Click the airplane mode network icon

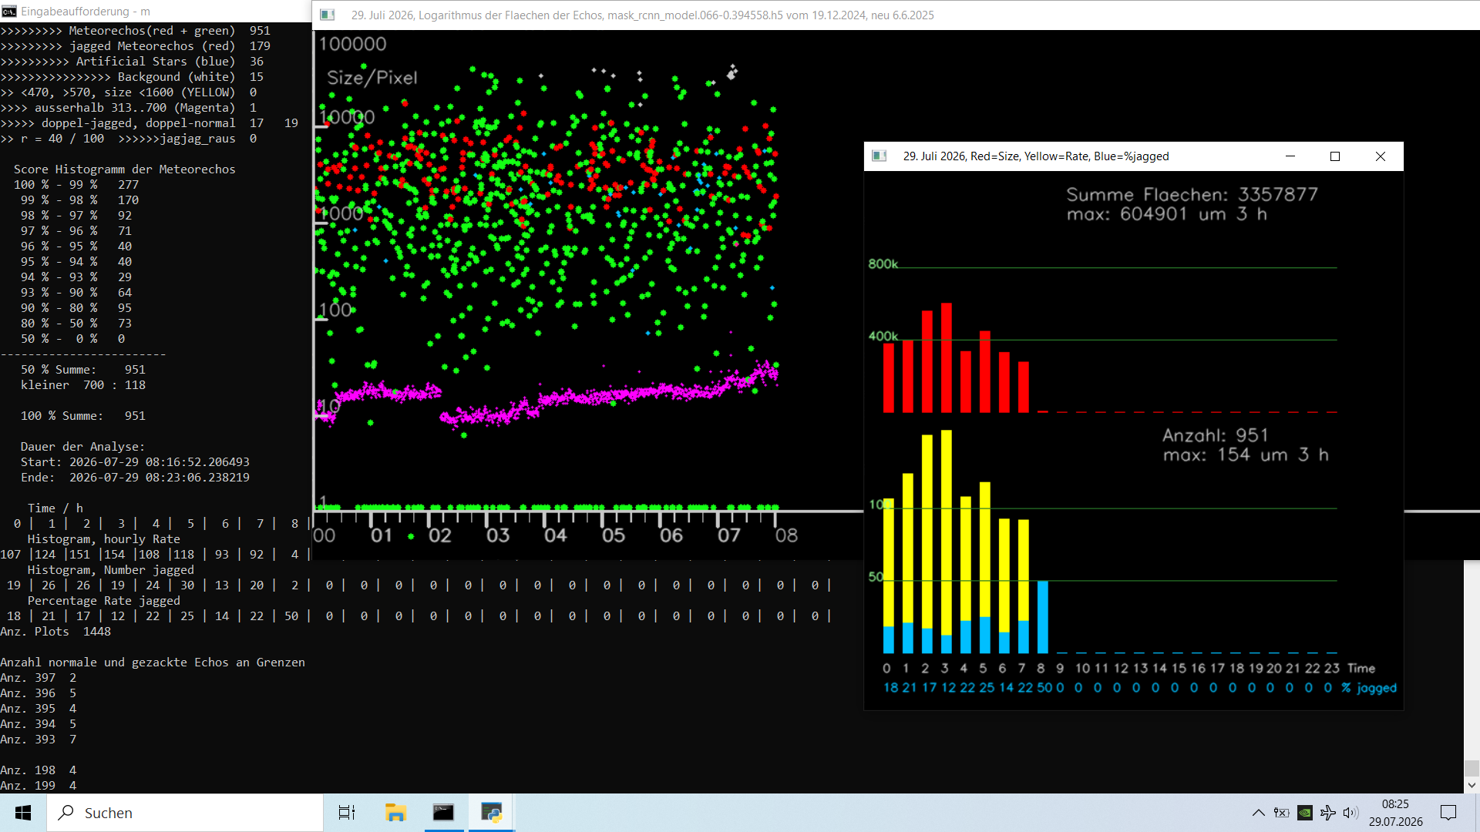click(x=1328, y=813)
